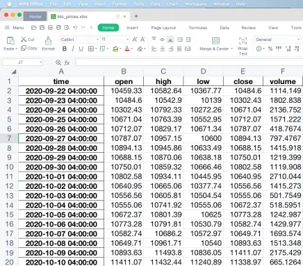Screen dimensions: 303x266
Task: Align text to top of cell
Action: (154, 40)
